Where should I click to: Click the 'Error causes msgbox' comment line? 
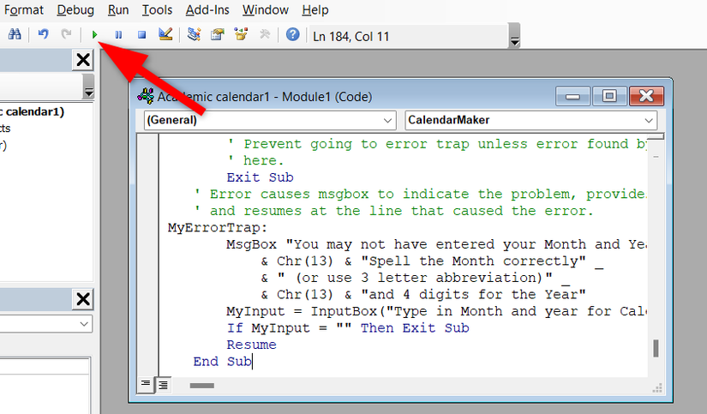coord(420,194)
